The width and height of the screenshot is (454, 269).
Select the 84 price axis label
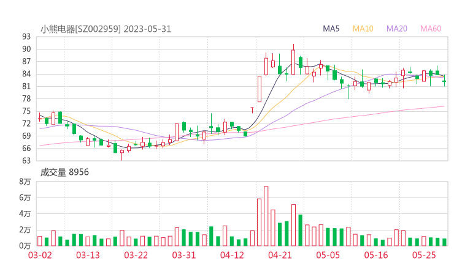coord(26,74)
